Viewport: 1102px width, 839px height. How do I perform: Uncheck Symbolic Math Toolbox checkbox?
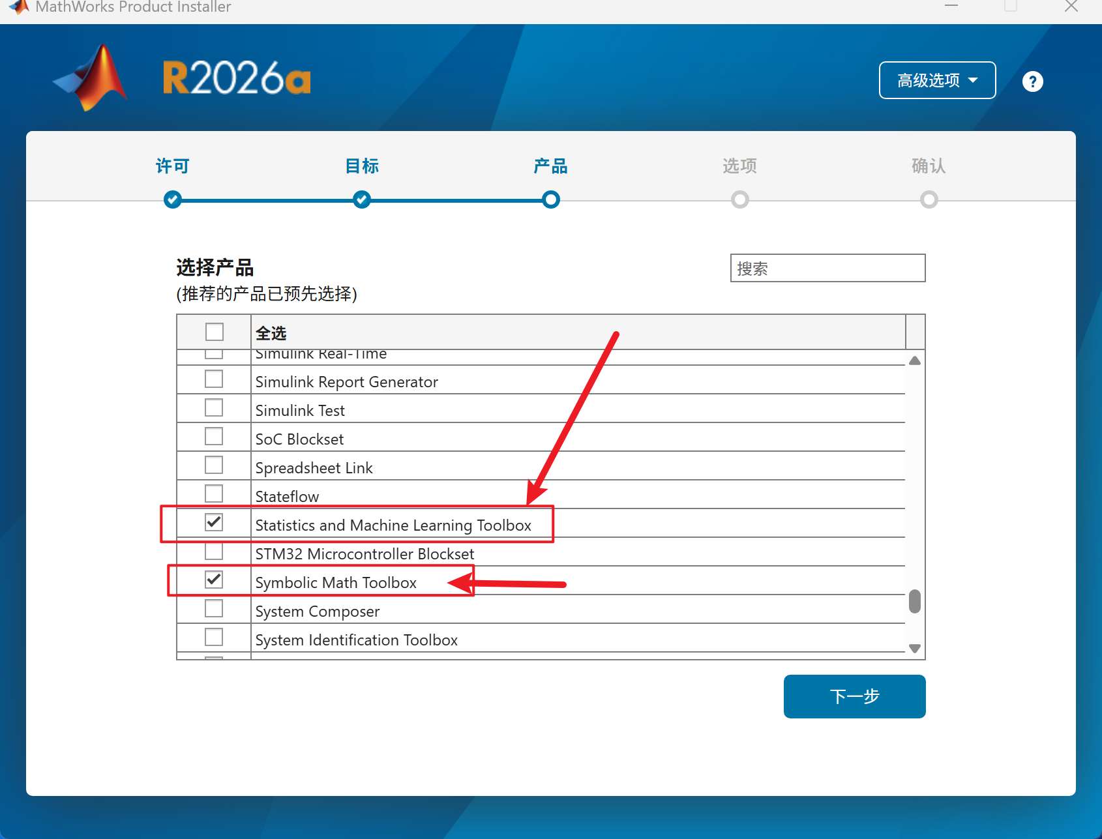click(x=214, y=580)
